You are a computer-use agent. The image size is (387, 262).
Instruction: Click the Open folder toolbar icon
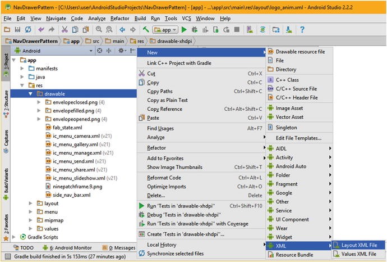pyautogui.click(x=7, y=30)
